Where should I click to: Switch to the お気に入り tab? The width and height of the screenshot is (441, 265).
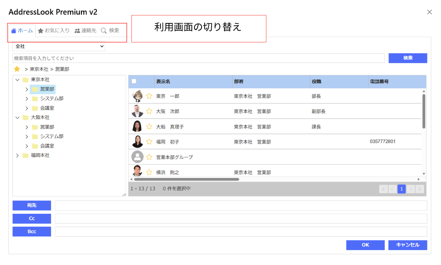point(54,30)
